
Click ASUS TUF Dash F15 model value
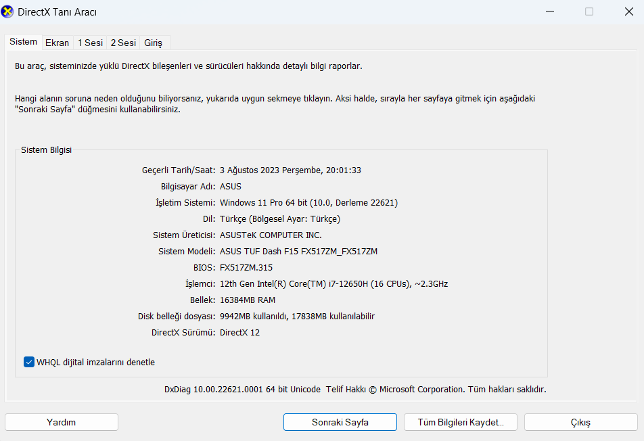pos(298,252)
